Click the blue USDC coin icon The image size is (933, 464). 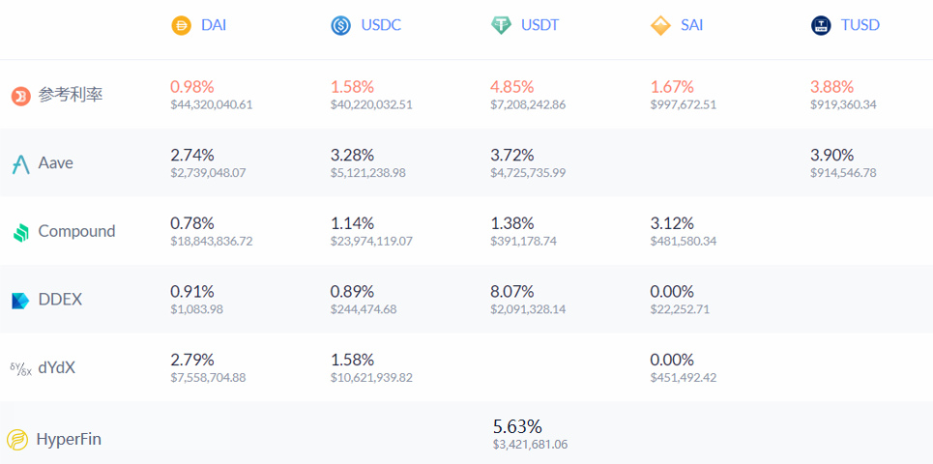(x=341, y=25)
